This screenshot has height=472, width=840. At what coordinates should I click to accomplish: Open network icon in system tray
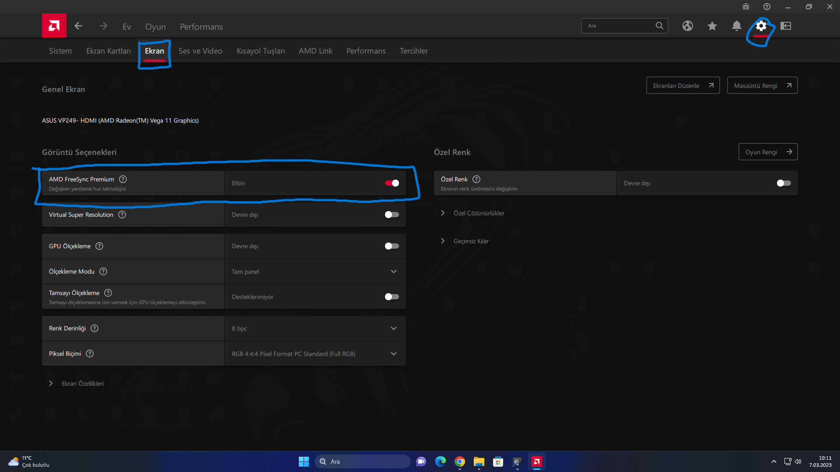click(x=787, y=462)
